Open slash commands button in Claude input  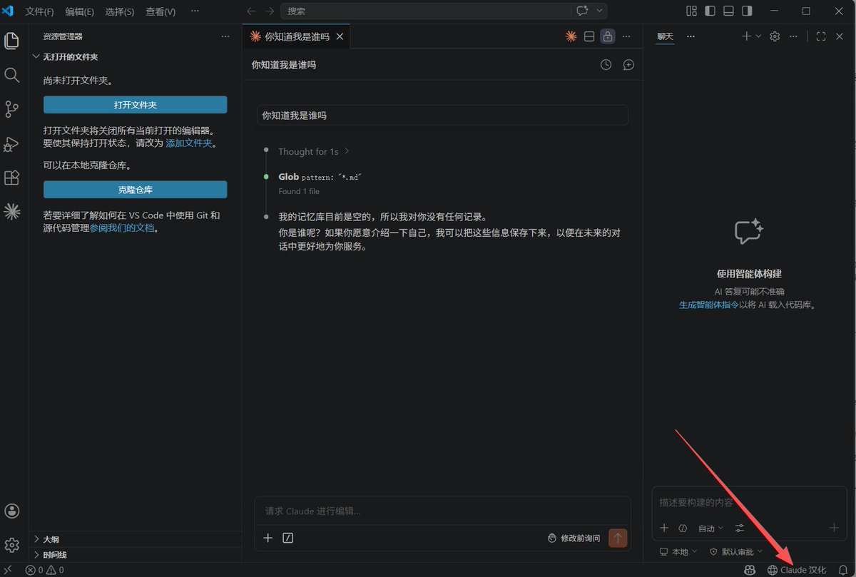tap(288, 538)
